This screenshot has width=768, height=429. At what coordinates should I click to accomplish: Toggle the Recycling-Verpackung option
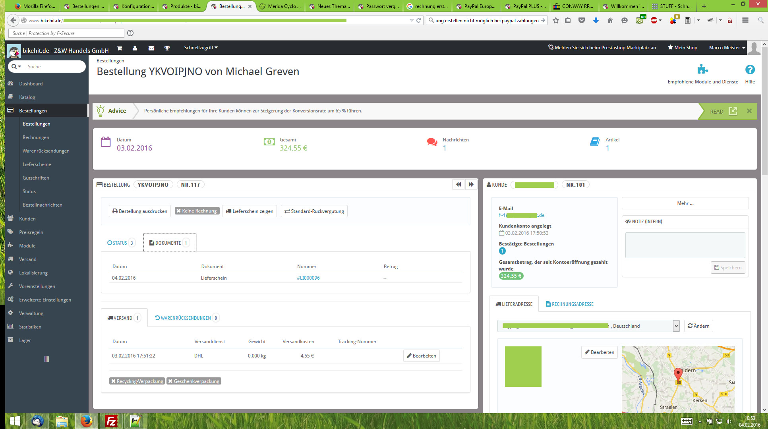(137, 381)
